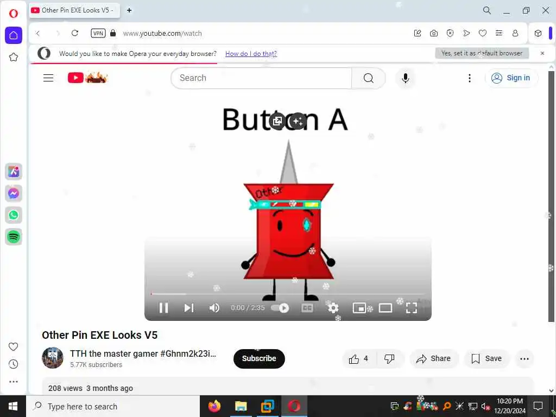Open YouTube hamburger guide menu
Viewport: 556px width, 417px height.
click(x=48, y=78)
